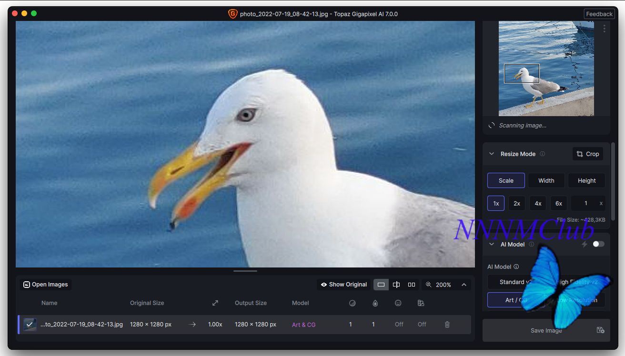Select the Scale resize tab
The width and height of the screenshot is (625, 356).
tap(506, 180)
